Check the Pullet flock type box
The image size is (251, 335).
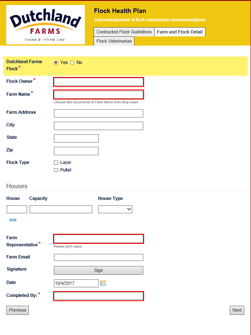pos(56,170)
